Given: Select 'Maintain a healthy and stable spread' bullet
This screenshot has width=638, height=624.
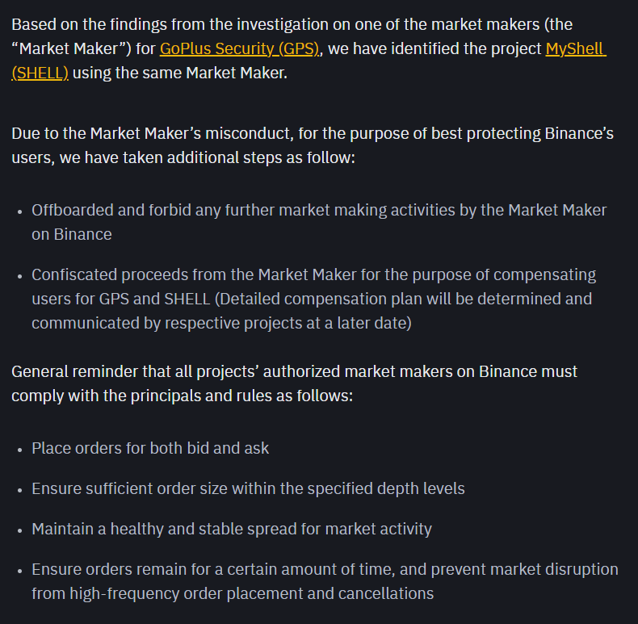Looking at the screenshot, I should point(232,529).
